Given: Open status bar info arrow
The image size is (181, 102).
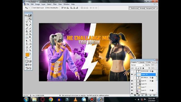Looking at the screenshot, I should (x=60, y=95).
